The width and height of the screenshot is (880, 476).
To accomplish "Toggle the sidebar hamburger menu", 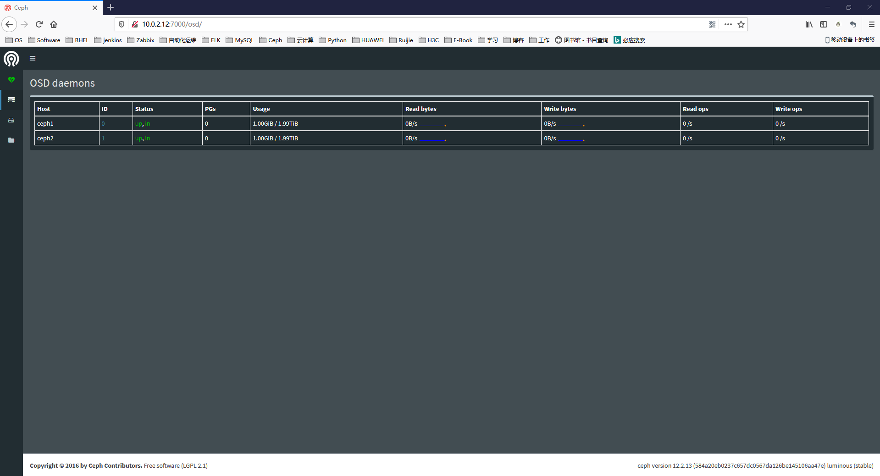I will (x=33, y=58).
